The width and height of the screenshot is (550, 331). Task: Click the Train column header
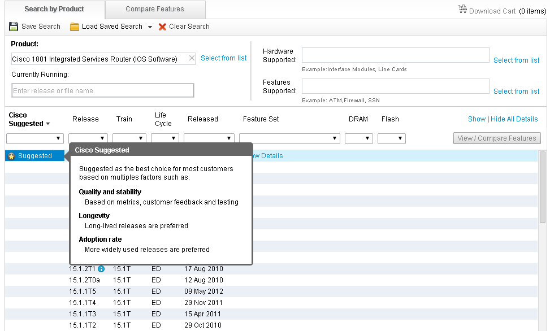[x=124, y=119]
